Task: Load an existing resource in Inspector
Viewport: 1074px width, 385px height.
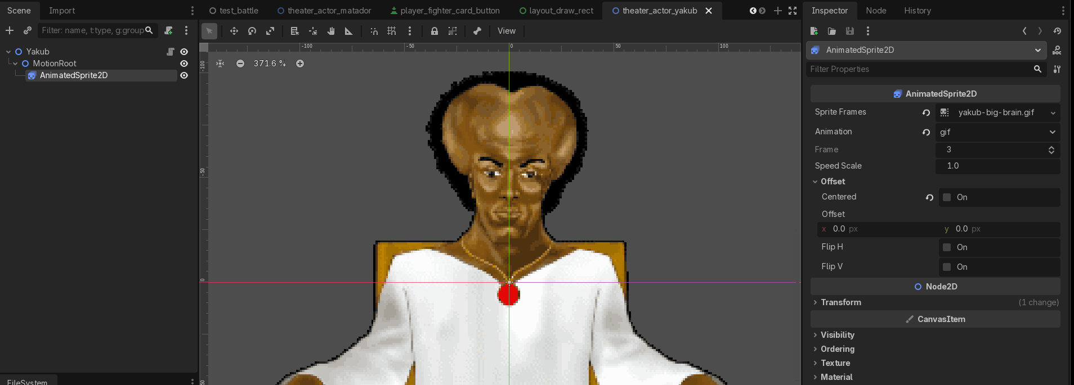Action: pyautogui.click(x=832, y=31)
